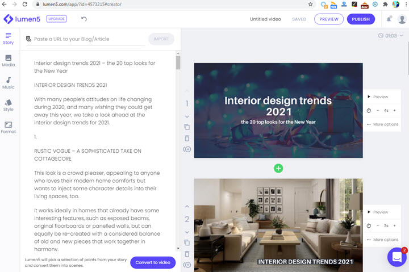
Task: Increase scene 2 duration from 3s
Action: pos(395,225)
